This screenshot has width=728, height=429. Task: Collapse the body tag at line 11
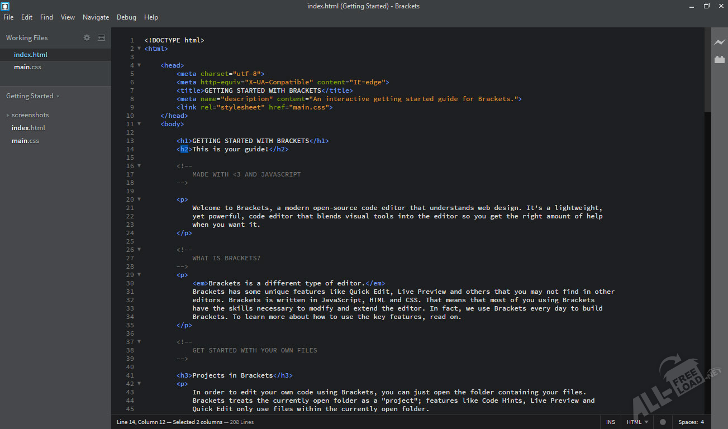click(x=139, y=124)
